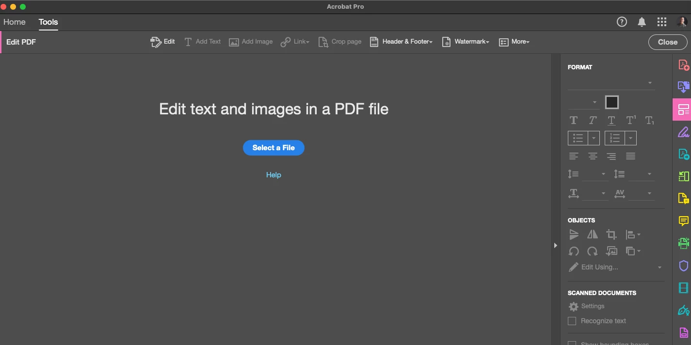Click the Flip Vertical object icon
The height and width of the screenshot is (345, 691).
(x=574, y=235)
